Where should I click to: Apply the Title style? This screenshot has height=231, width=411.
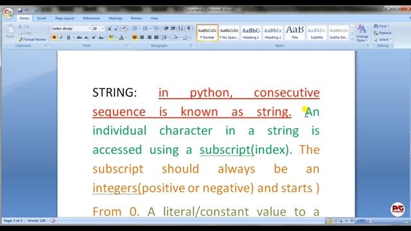point(295,33)
